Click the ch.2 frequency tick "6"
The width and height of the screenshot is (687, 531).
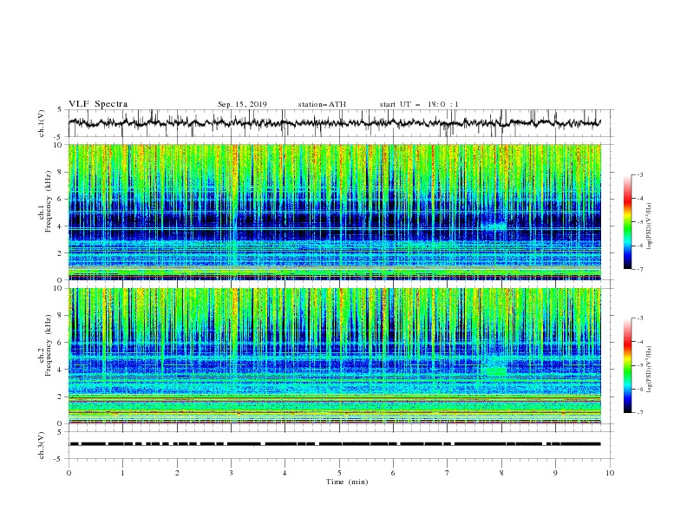[x=60, y=343]
